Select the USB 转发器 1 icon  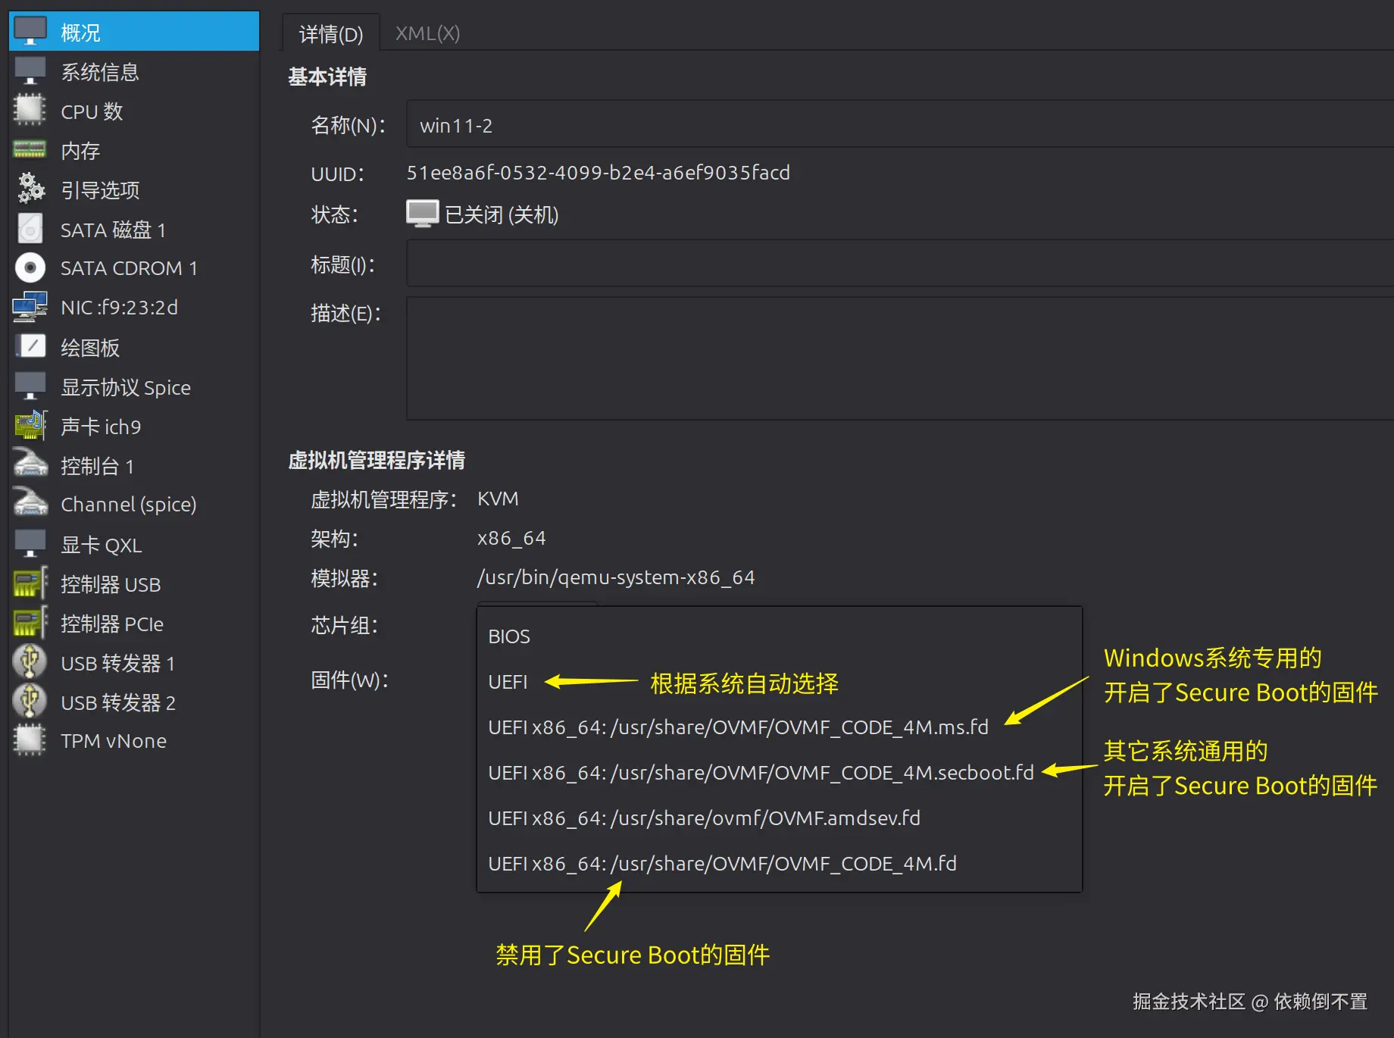coord(30,661)
